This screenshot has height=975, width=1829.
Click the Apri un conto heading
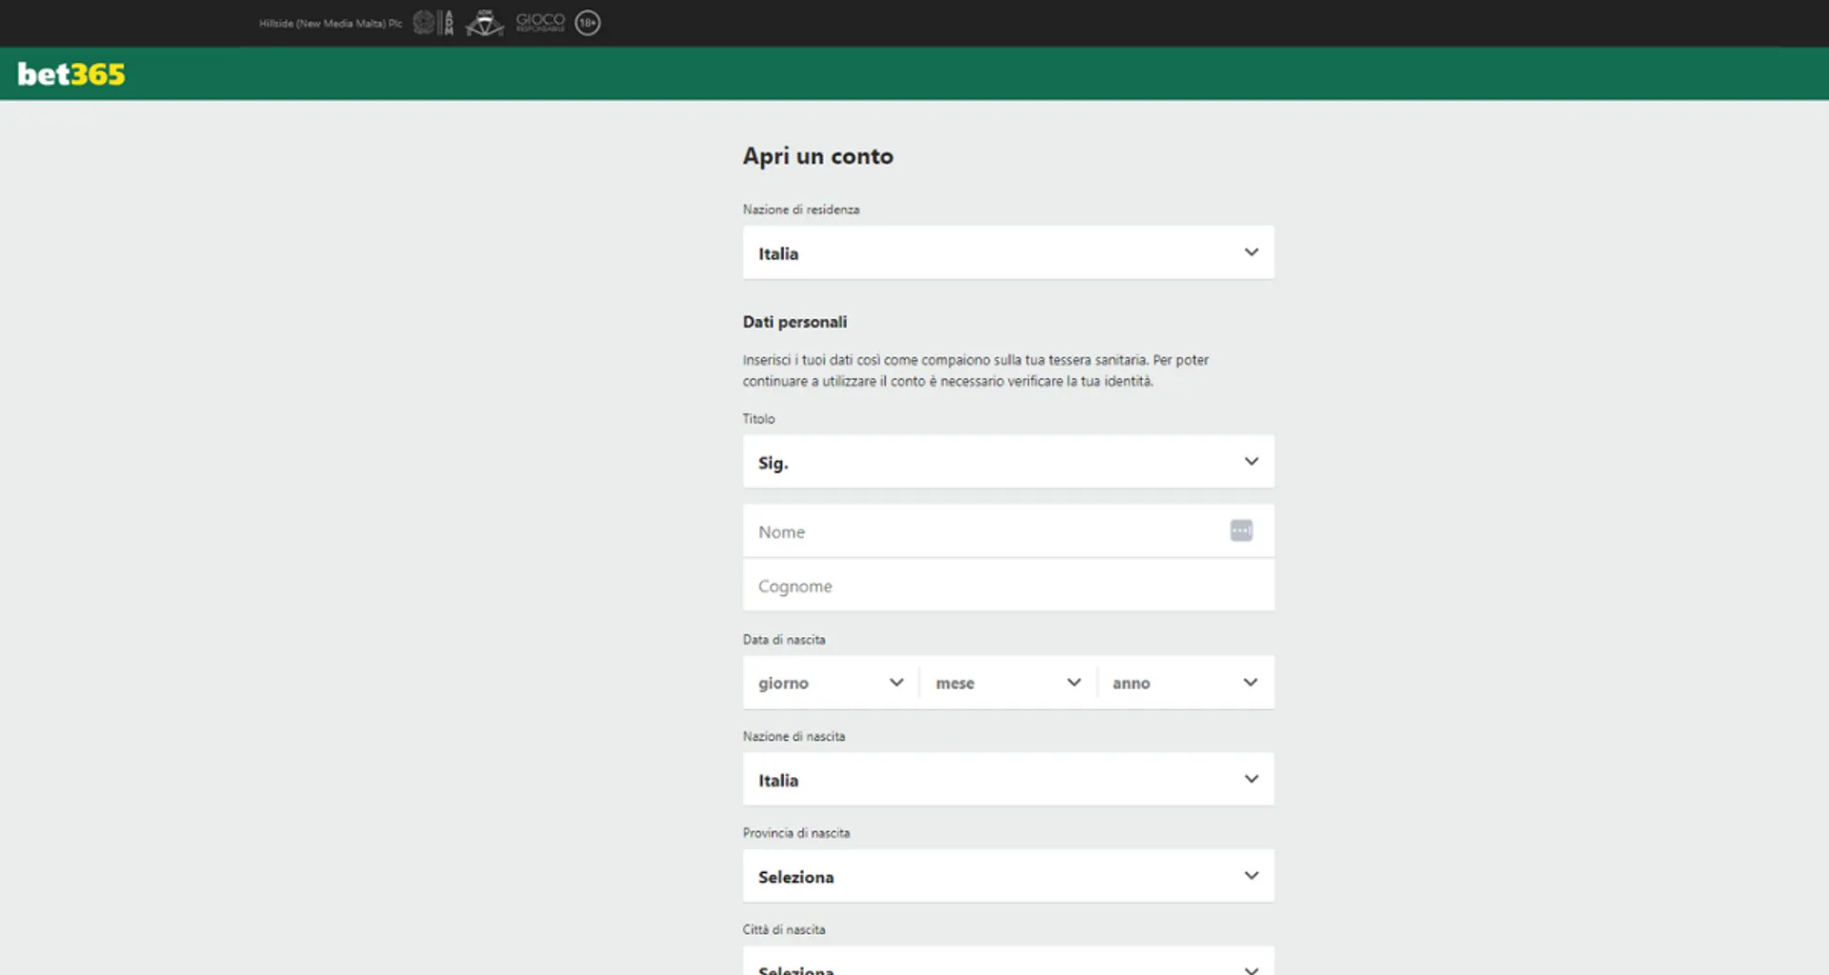coord(818,156)
